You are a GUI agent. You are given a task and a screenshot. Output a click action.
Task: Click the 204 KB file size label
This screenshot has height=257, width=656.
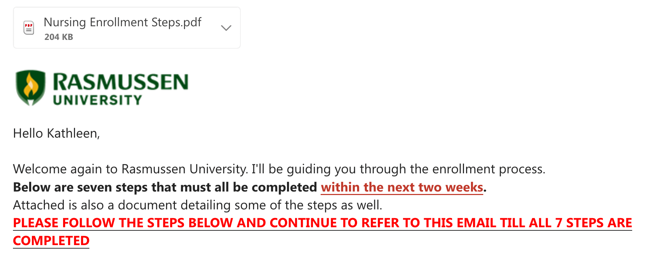[x=59, y=37]
